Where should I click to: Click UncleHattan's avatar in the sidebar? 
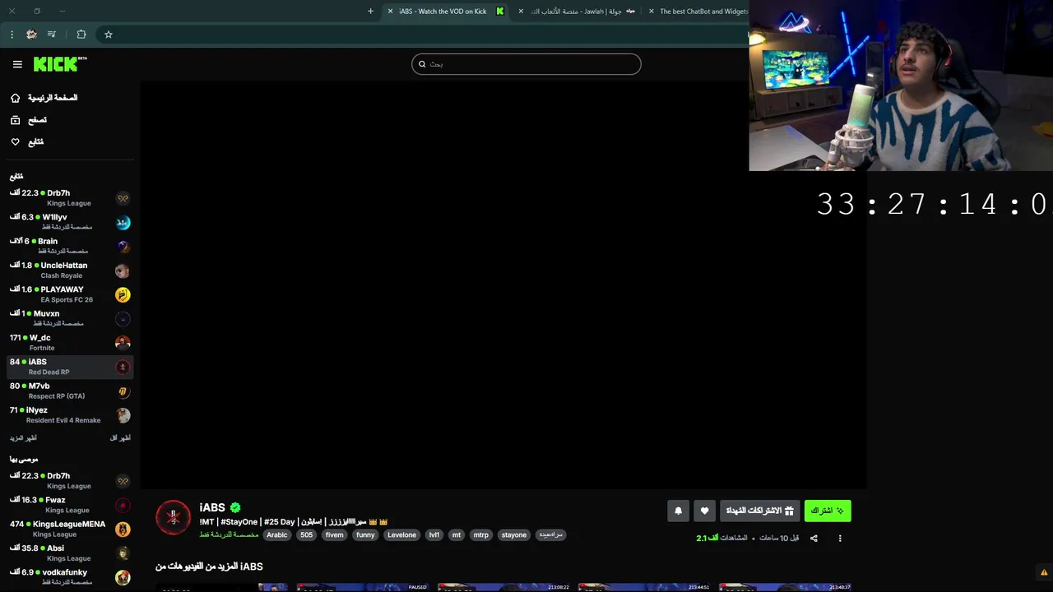pos(123,271)
